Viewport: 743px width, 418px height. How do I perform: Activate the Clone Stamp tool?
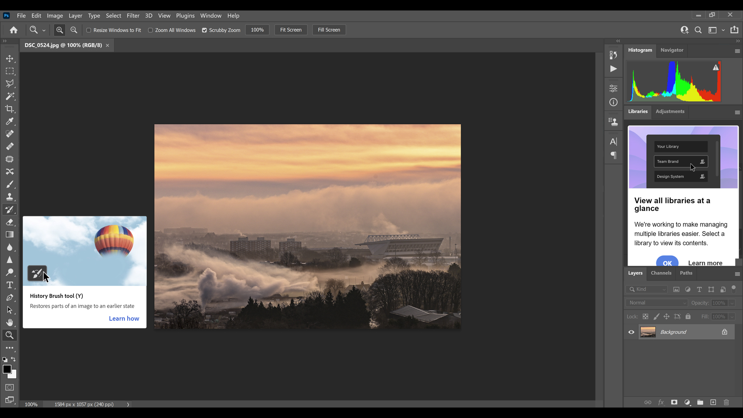[10, 197]
